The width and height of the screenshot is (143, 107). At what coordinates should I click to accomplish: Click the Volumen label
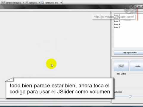[x=118, y=92]
